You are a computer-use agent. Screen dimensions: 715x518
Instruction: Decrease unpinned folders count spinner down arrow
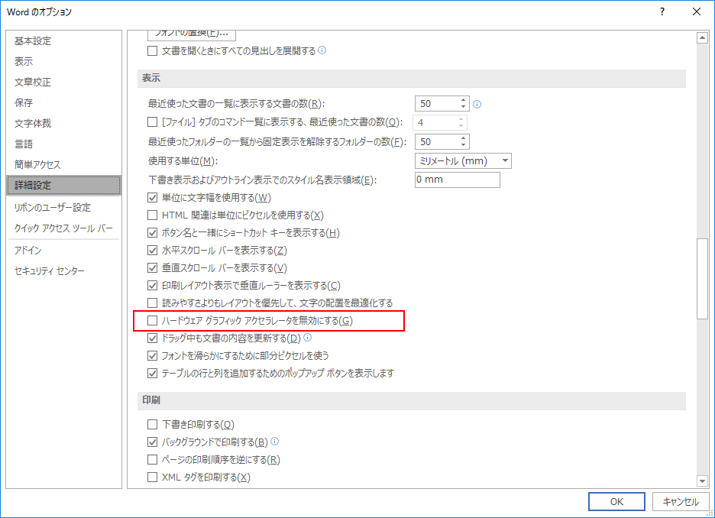[463, 145]
